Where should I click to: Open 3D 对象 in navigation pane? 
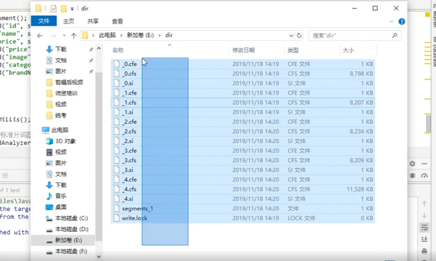(65, 141)
